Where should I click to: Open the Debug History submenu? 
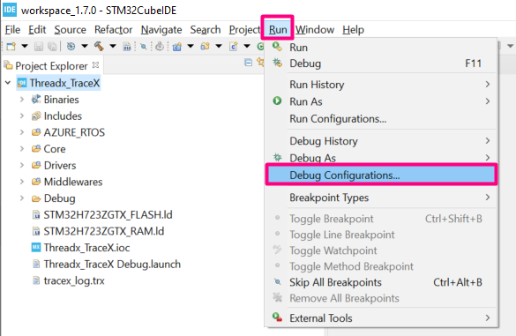point(381,141)
